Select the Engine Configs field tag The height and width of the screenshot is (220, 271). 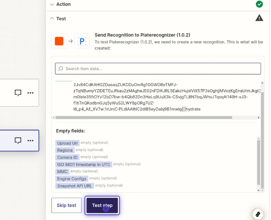pyautogui.click(x=71, y=179)
